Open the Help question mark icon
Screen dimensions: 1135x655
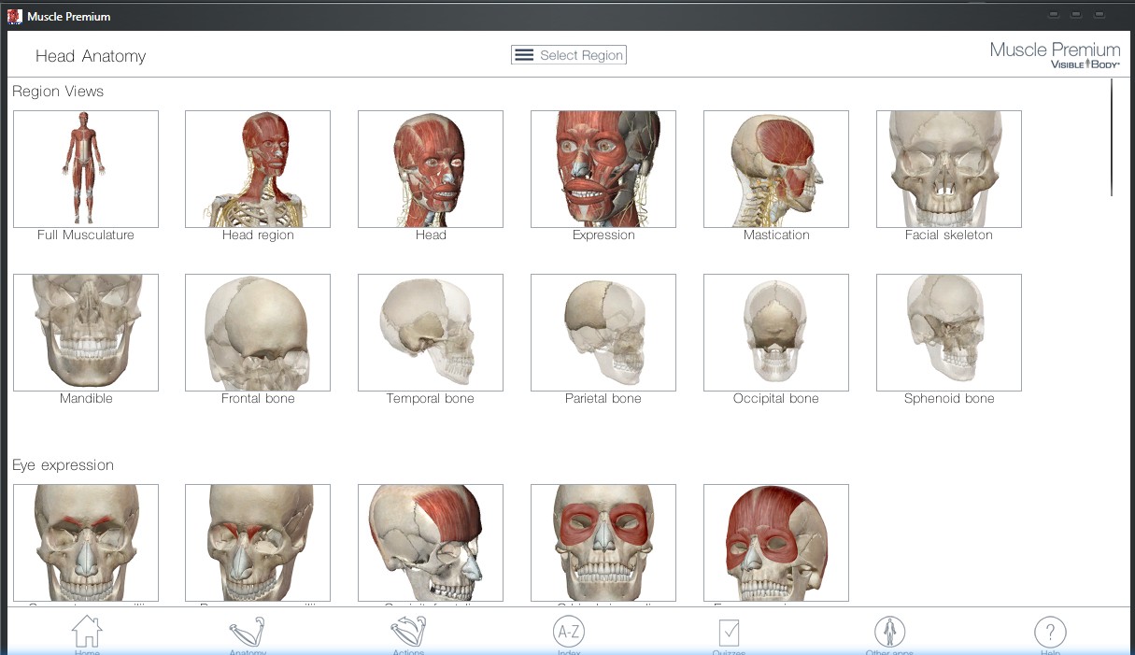click(1050, 633)
